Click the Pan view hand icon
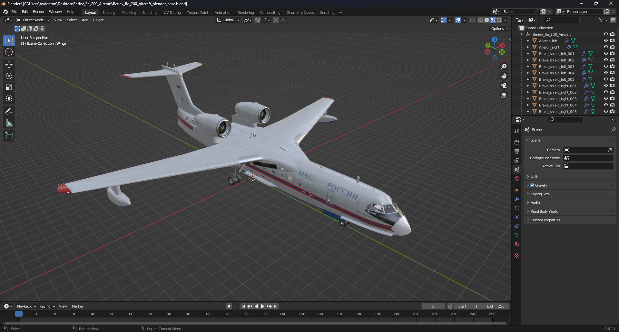619x332 pixels. (x=504, y=76)
